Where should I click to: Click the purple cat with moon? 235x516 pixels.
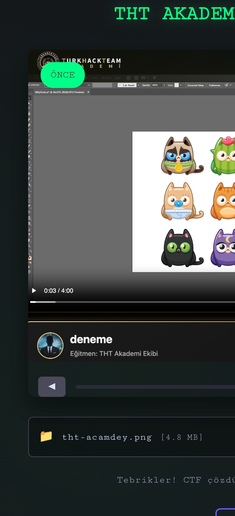(x=223, y=248)
